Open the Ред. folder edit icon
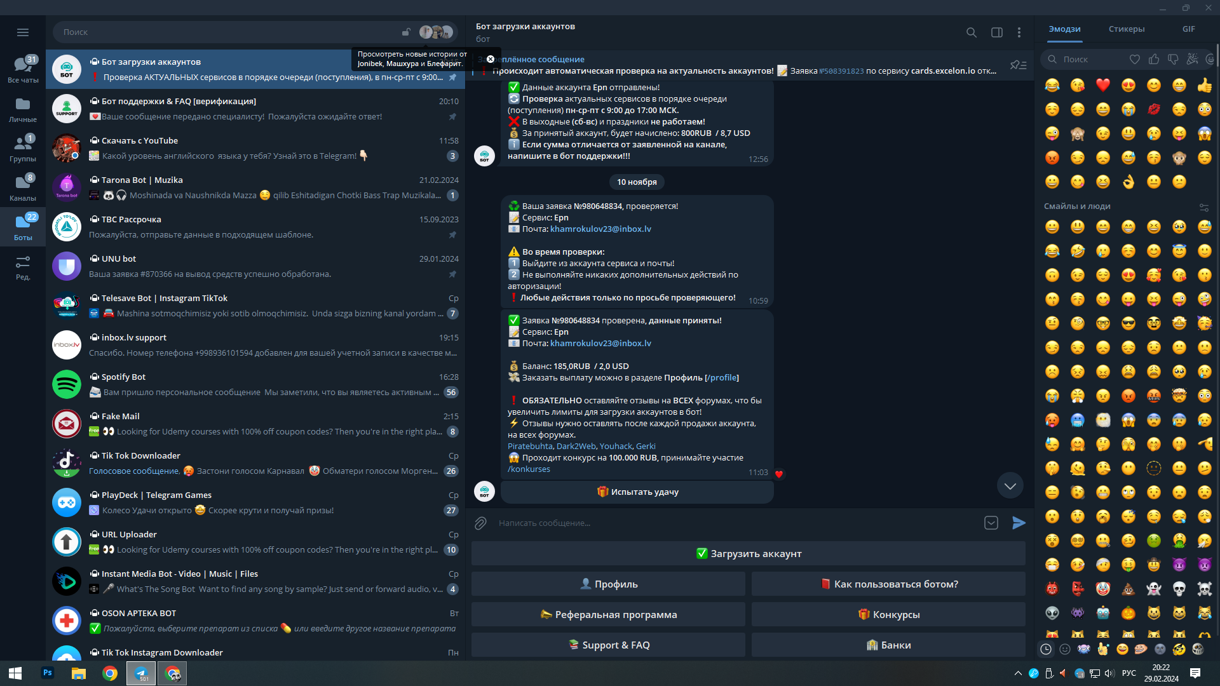Screen dimensions: 1220x686 (23, 267)
